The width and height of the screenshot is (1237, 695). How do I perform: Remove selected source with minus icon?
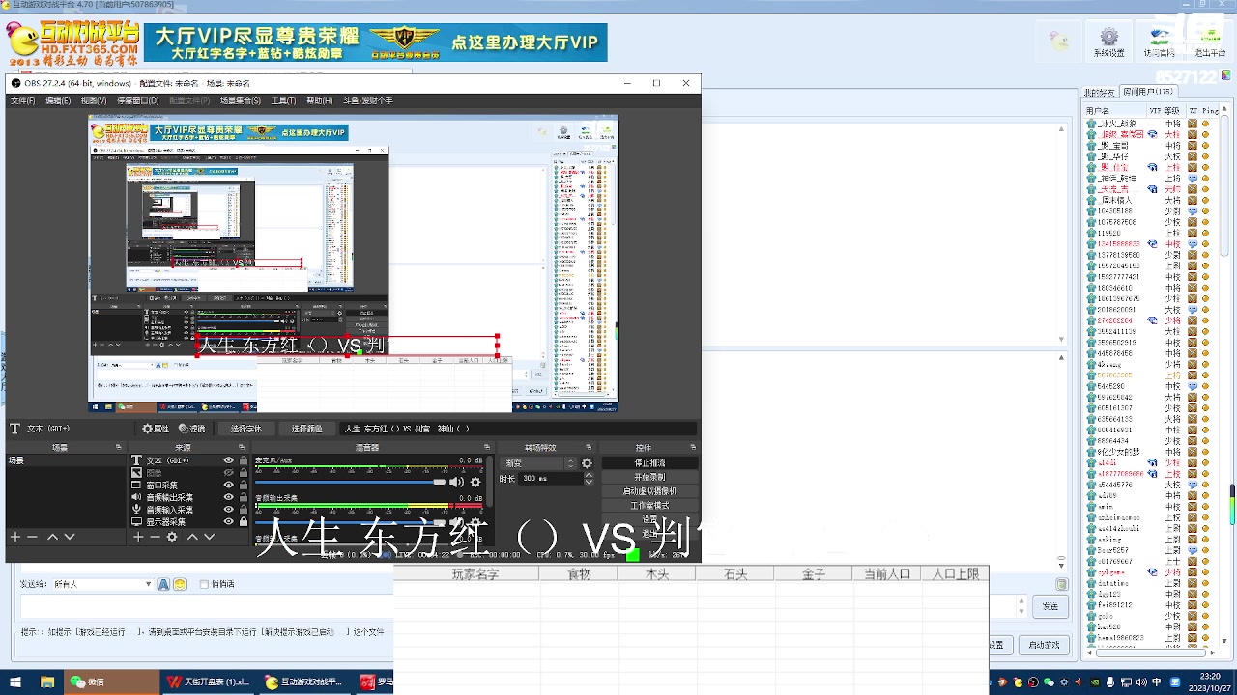click(155, 537)
